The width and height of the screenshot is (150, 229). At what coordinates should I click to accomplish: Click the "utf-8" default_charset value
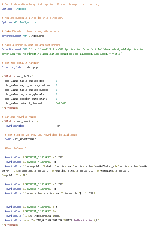point(61,103)
